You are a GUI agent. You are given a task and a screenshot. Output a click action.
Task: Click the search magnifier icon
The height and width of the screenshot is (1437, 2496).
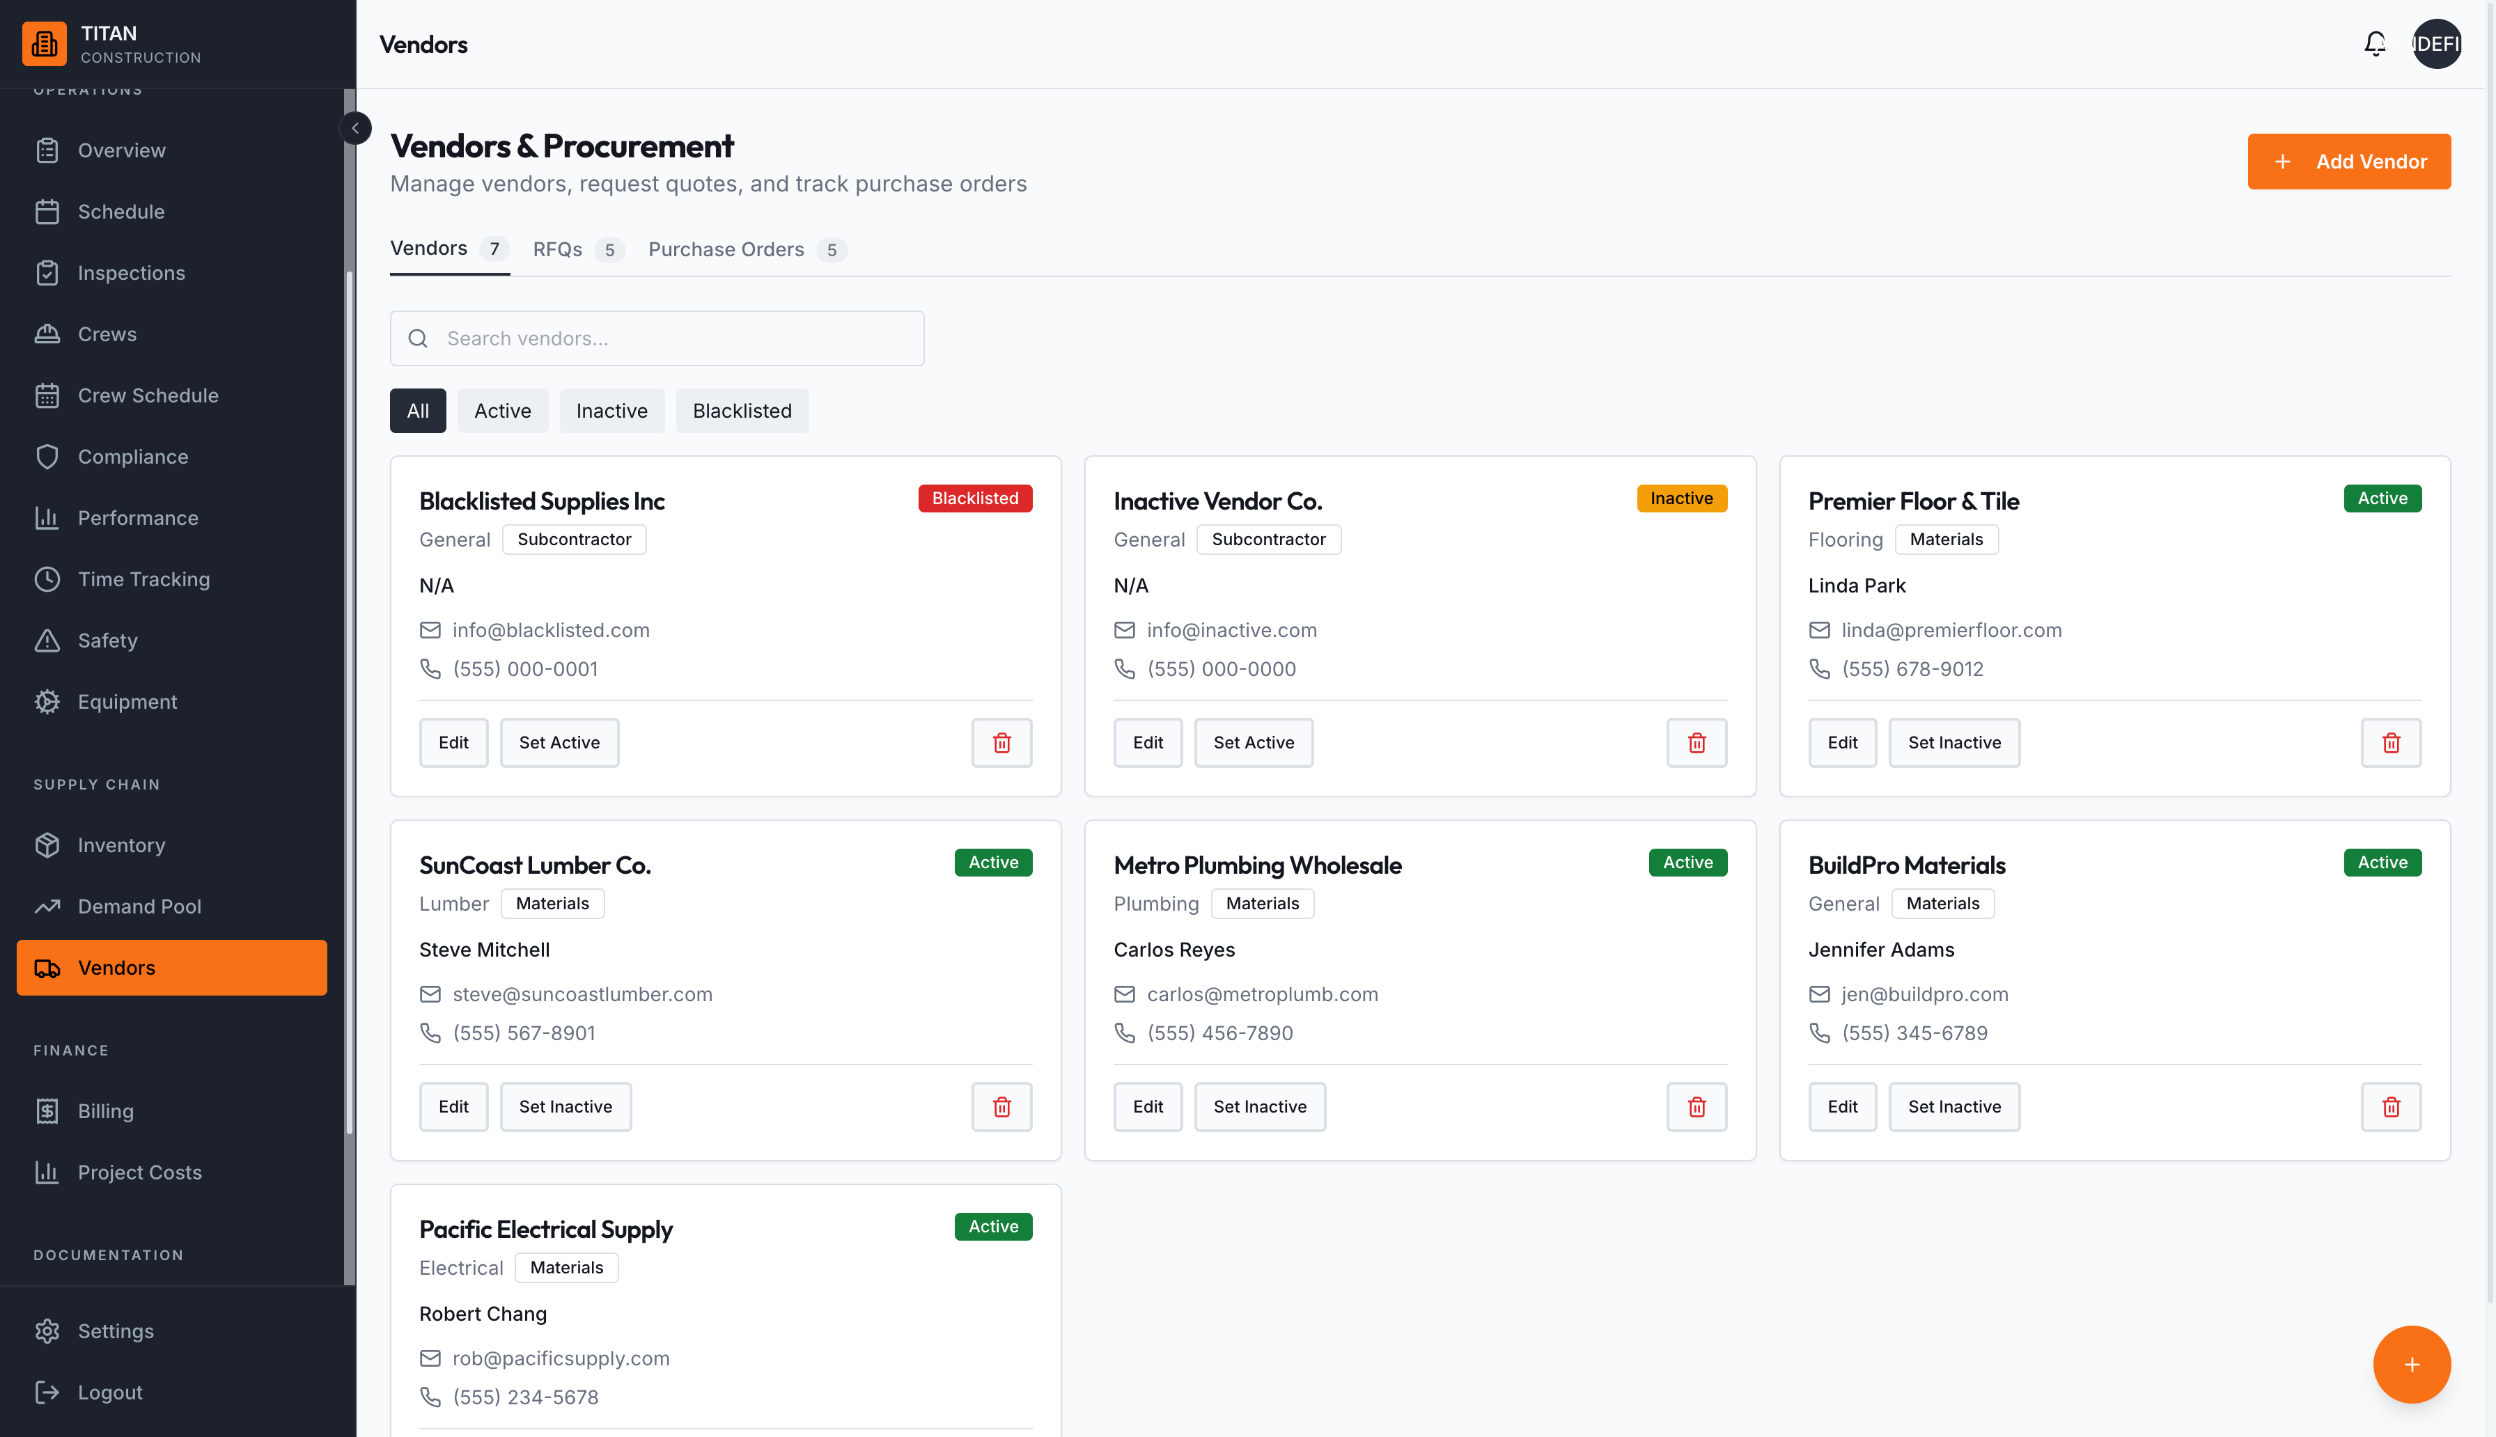pos(419,338)
